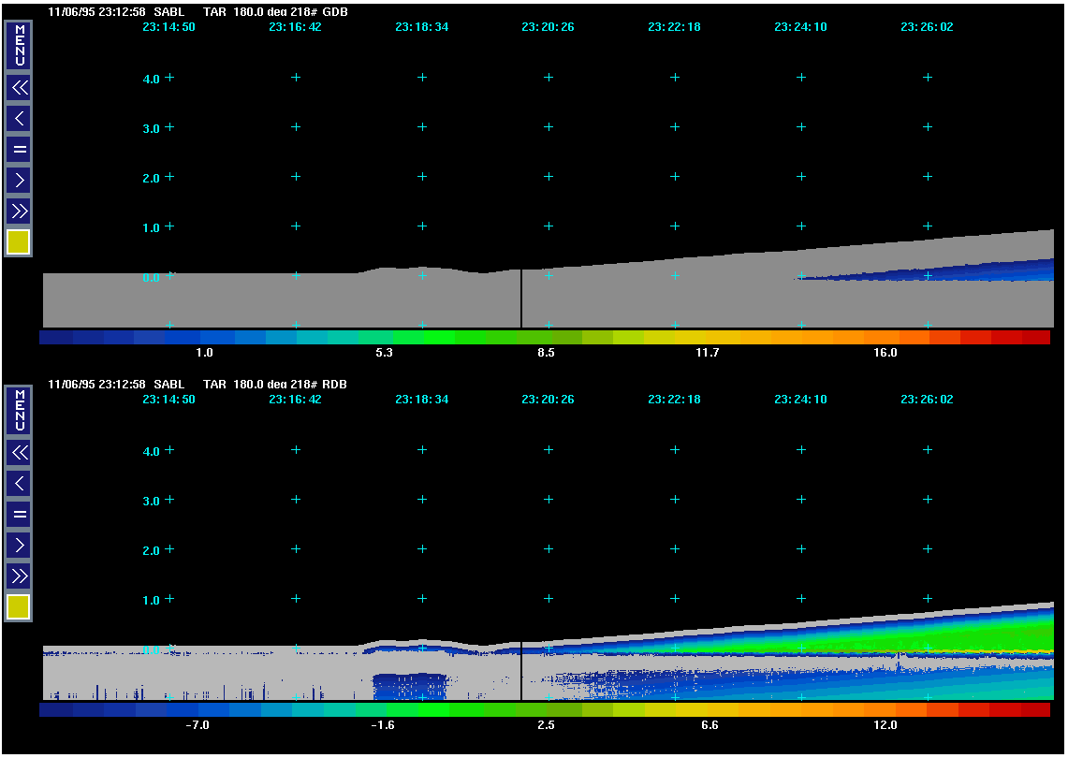Click the yellow square button in the top panel

[19, 241]
